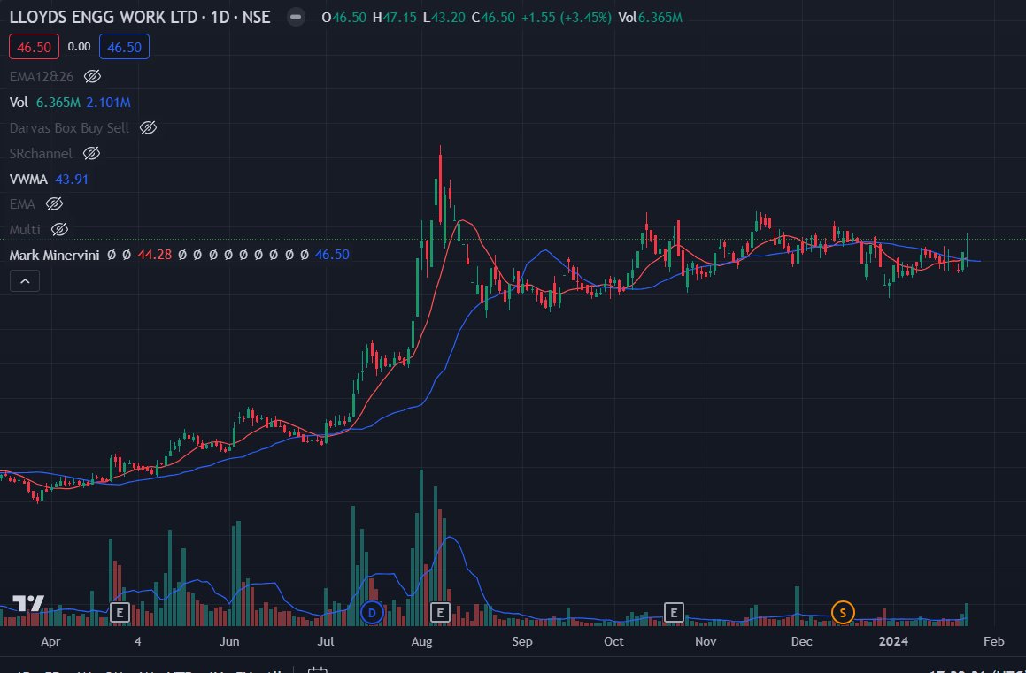Click the low value L43.20
The image size is (1026, 673).
(445, 18)
